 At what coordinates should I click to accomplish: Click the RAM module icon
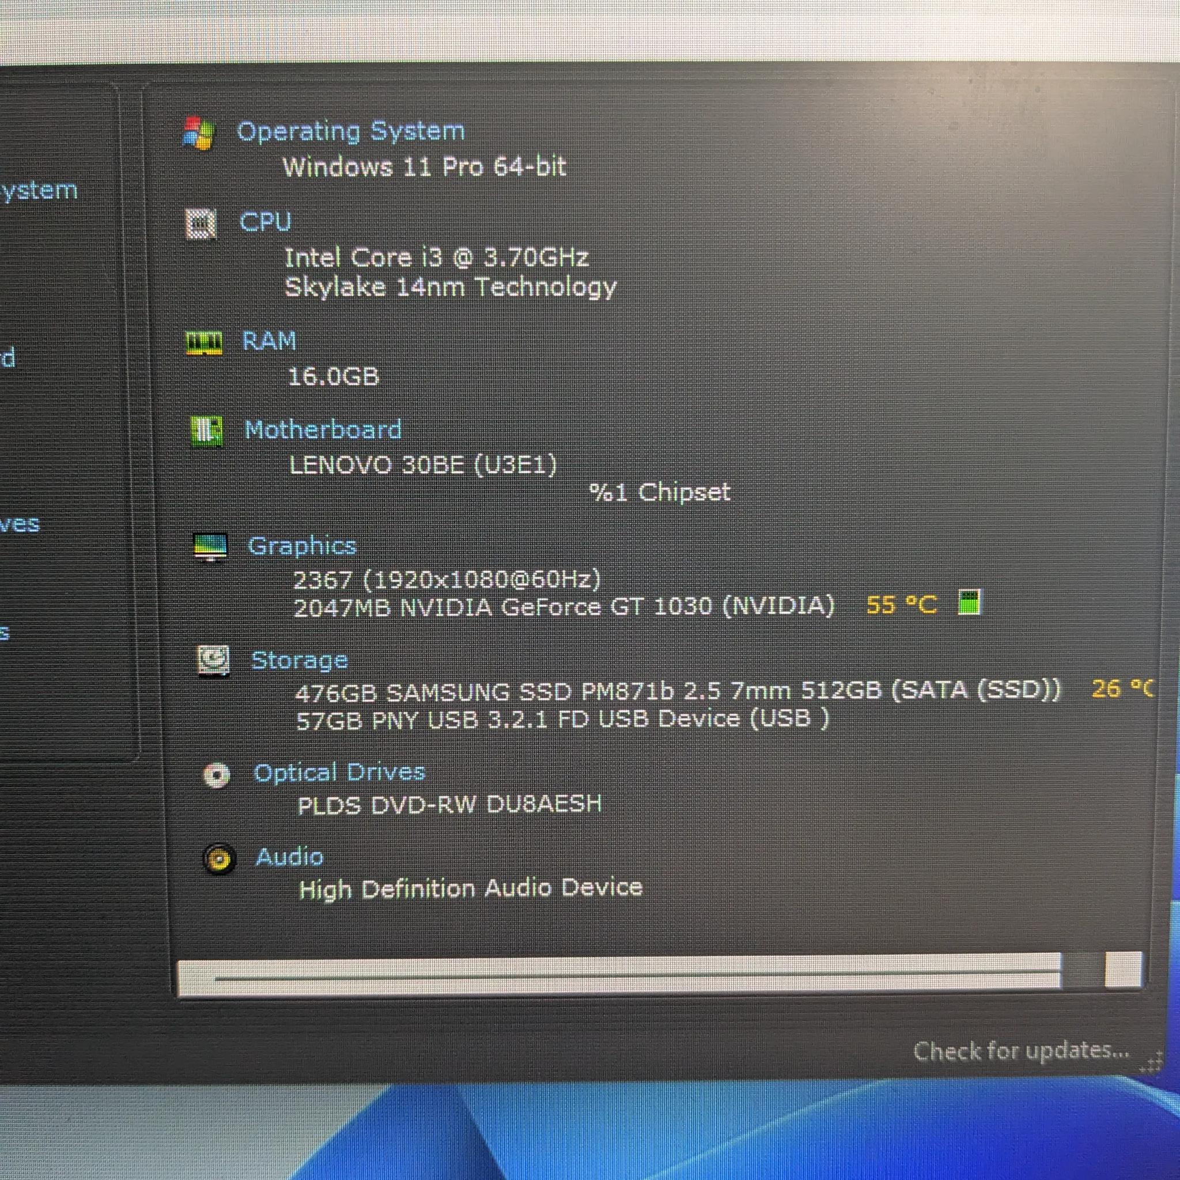204,343
